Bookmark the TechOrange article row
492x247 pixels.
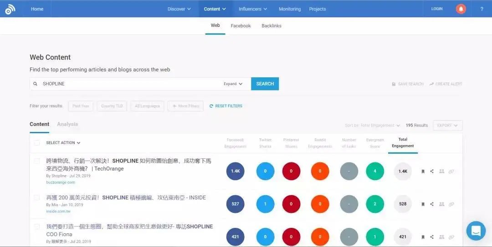pos(423,171)
